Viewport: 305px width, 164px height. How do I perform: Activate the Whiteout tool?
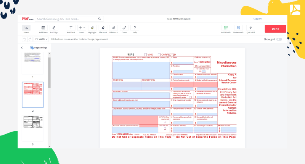[114, 29]
